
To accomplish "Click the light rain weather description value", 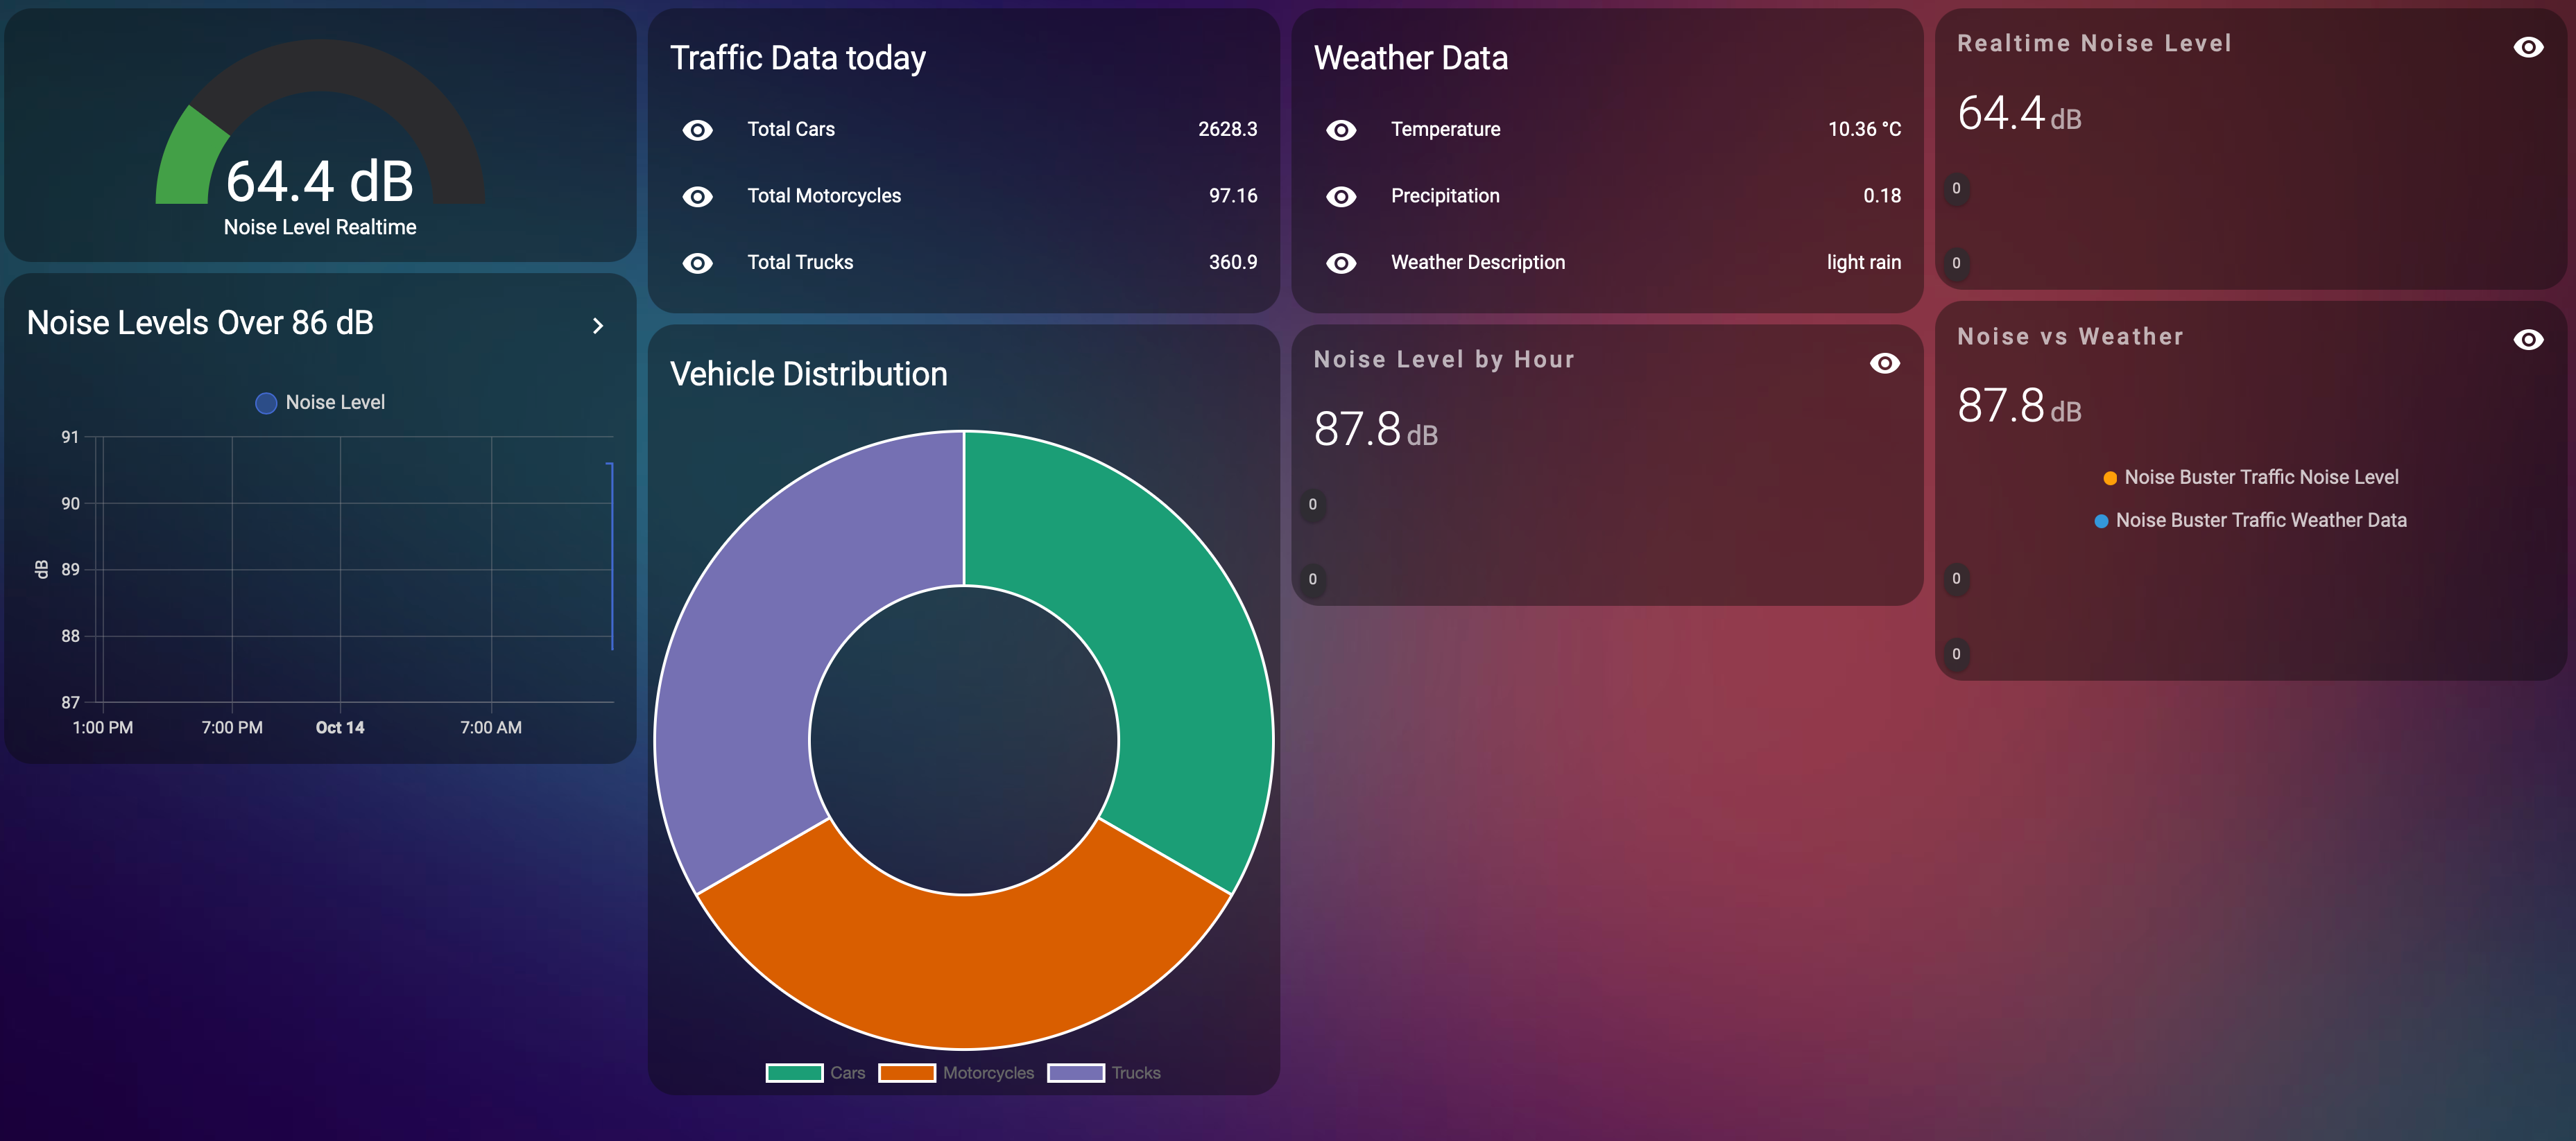I will (x=1863, y=263).
